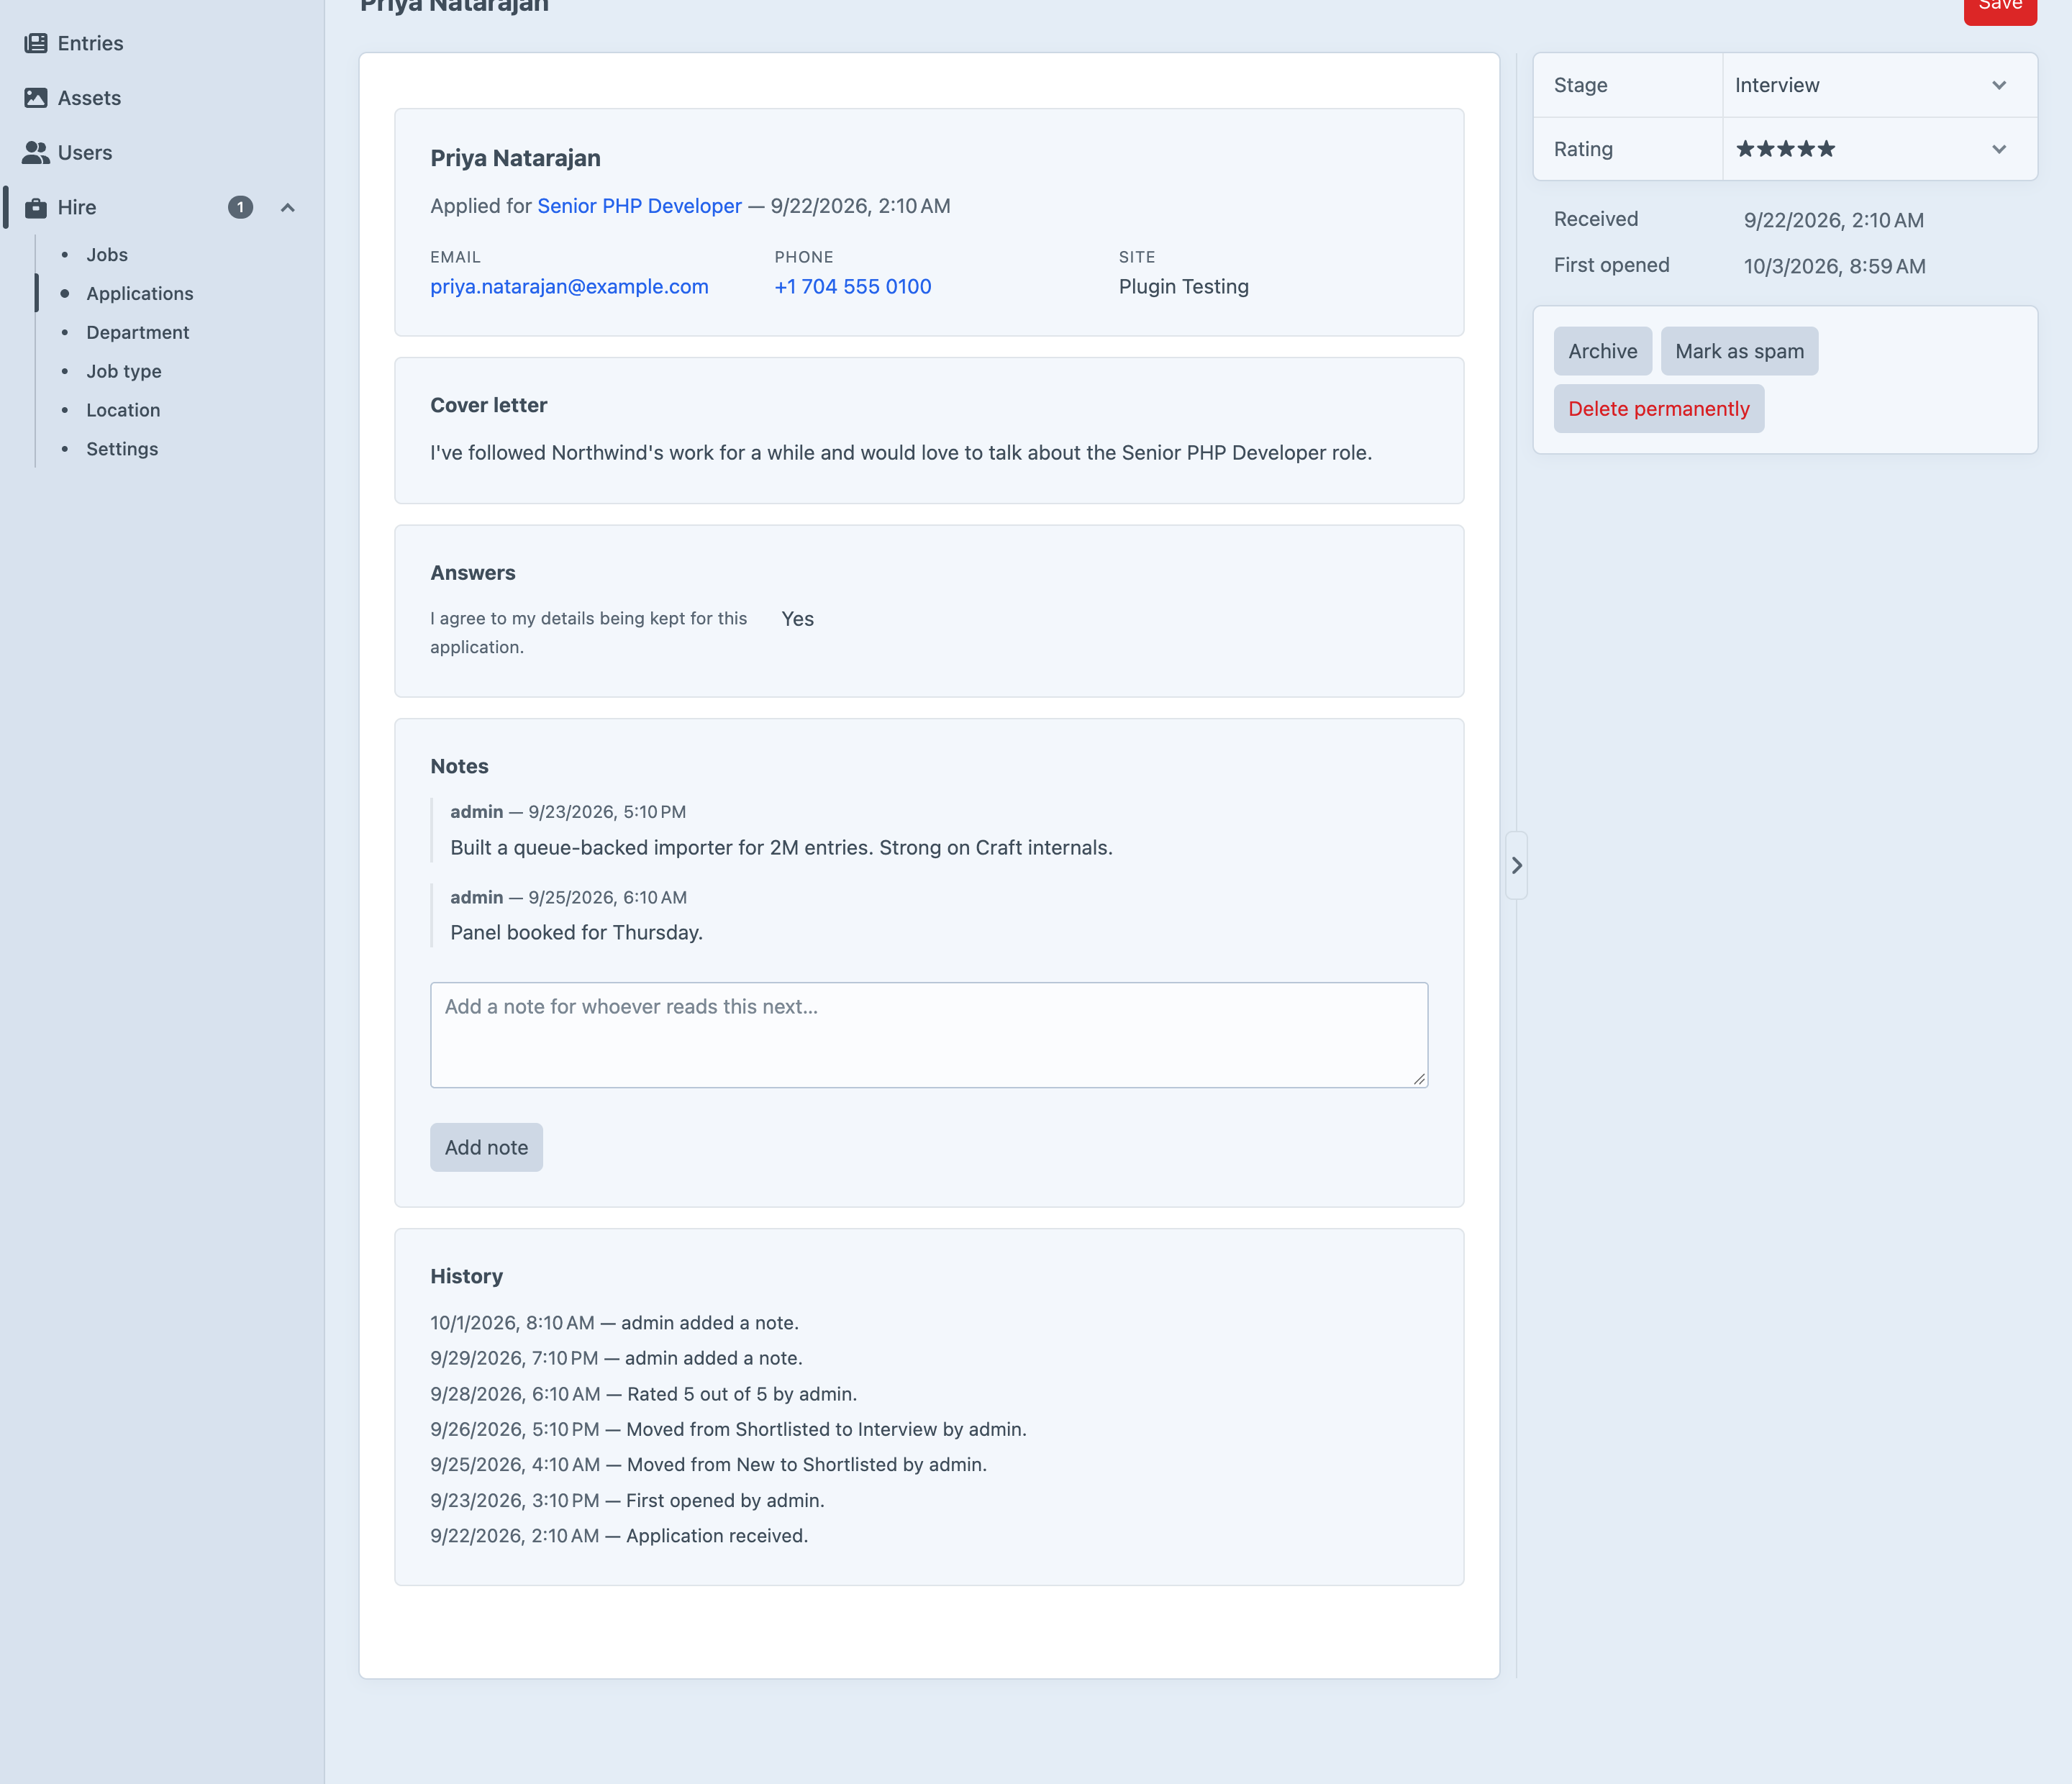
Task: Click the Rating dropdown chevron arrow
Action: pyautogui.click(x=1999, y=149)
